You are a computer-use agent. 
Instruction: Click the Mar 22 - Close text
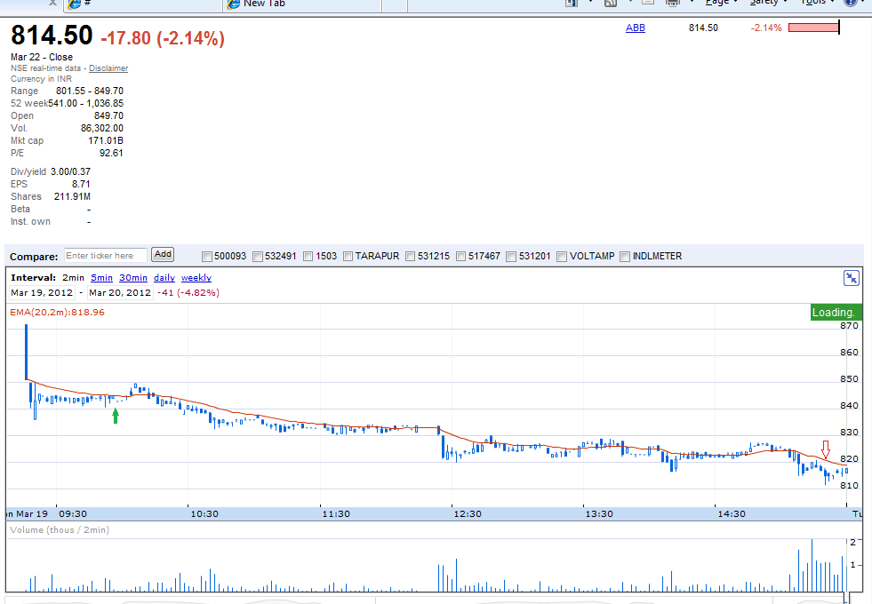tap(42, 57)
